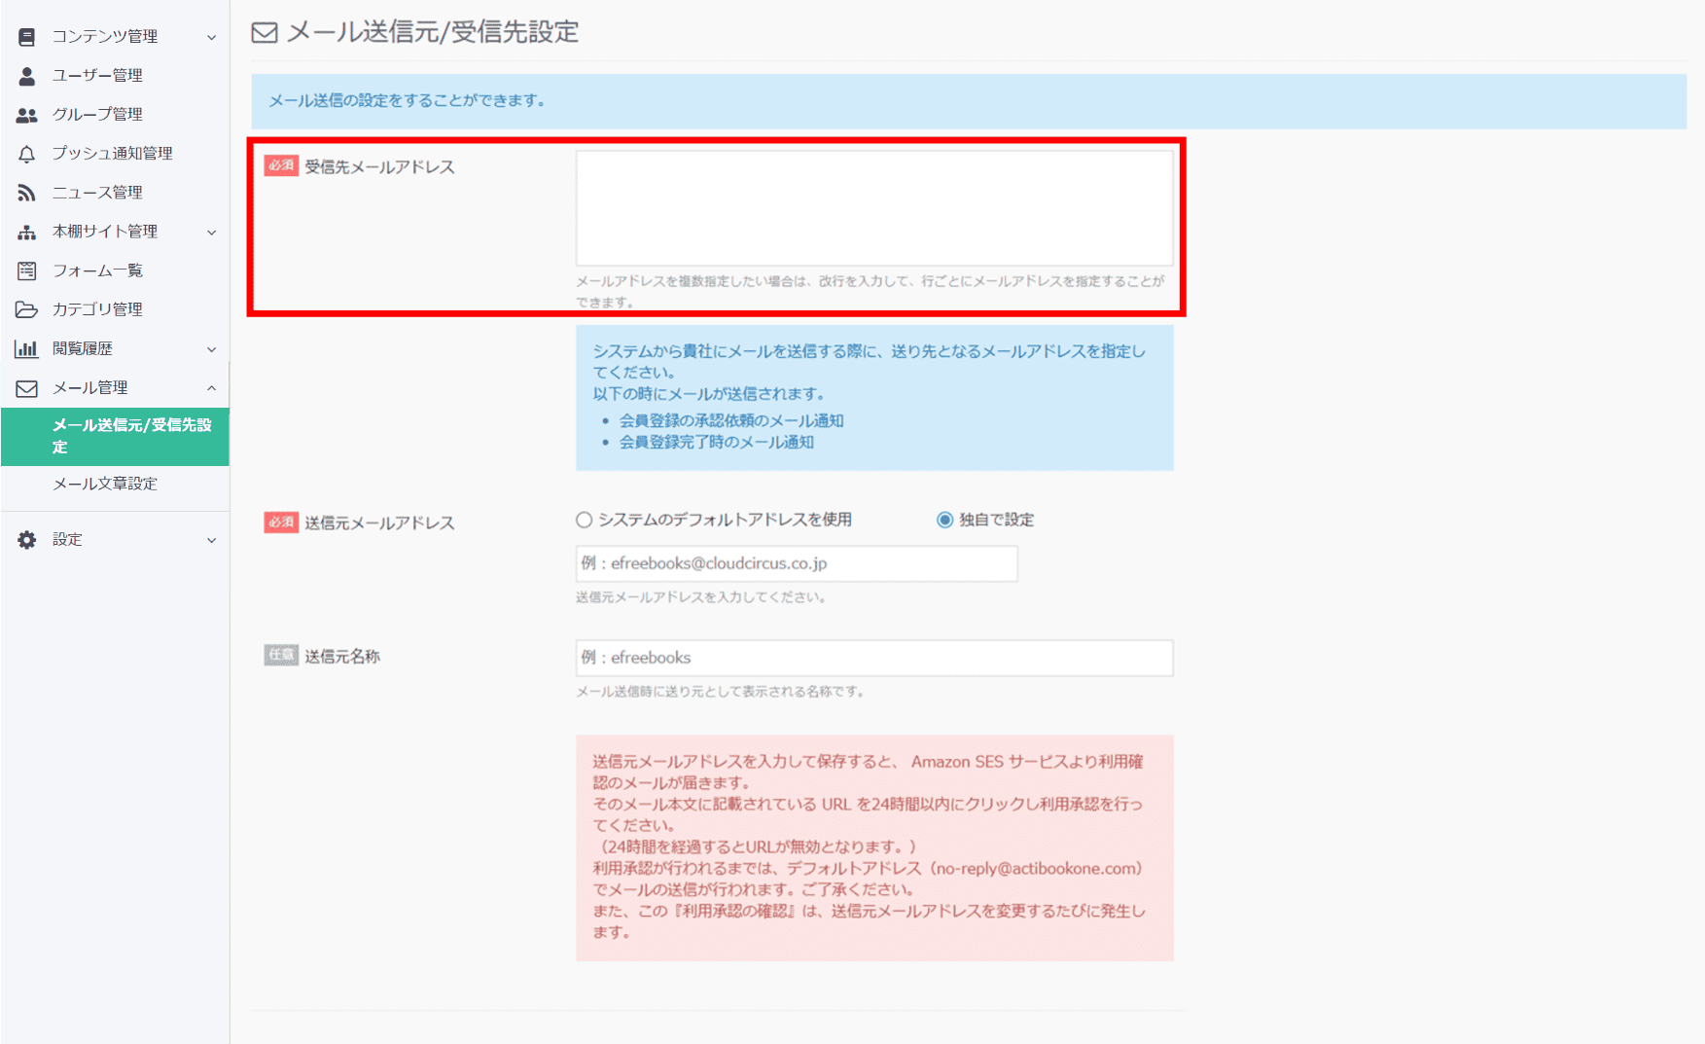Open コンテンツ管理 via its book icon
This screenshot has width=1705, height=1044.
coord(24,36)
